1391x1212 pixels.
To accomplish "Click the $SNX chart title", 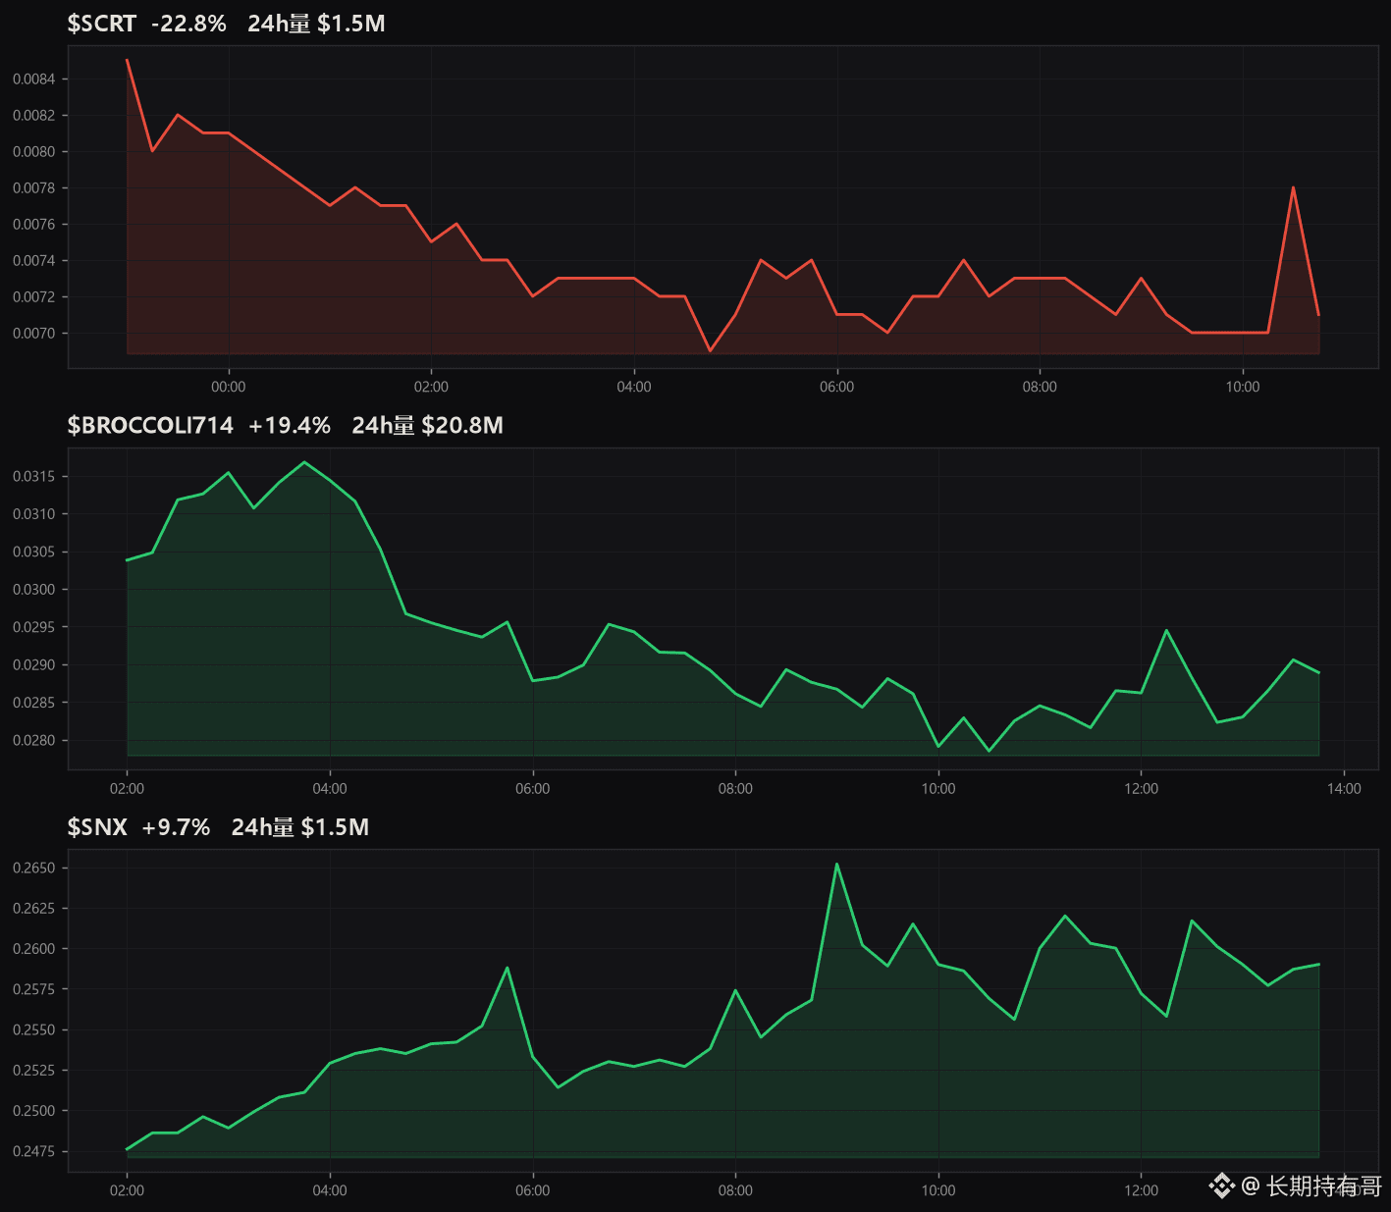I will click(97, 827).
